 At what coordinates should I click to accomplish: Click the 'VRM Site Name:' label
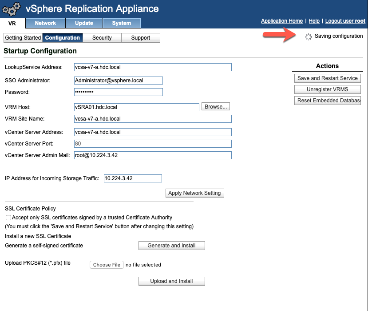25,118
